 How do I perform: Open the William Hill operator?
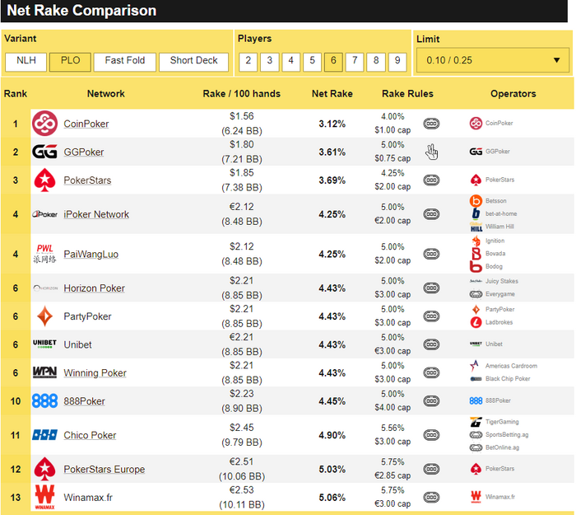492,227
